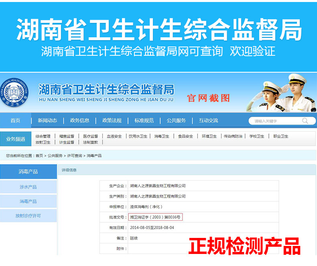
Task: Go to 食品安全 channel link
Action: pyautogui.click(x=185, y=136)
